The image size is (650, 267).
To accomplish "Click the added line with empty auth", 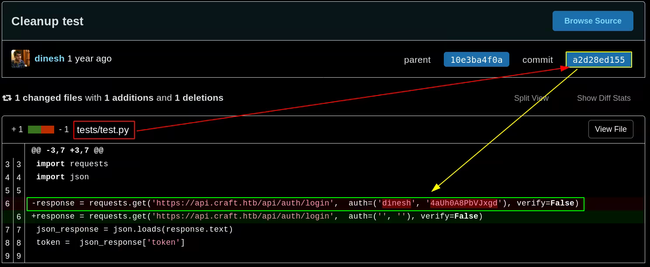I will [x=257, y=216].
